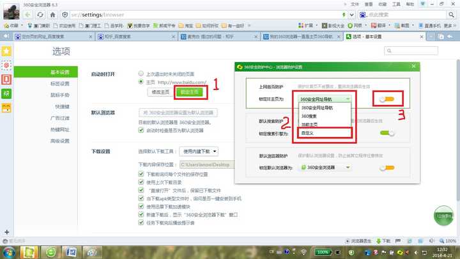Open the 360安全浏览器 default browser dropdown

click(x=325, y=168)
